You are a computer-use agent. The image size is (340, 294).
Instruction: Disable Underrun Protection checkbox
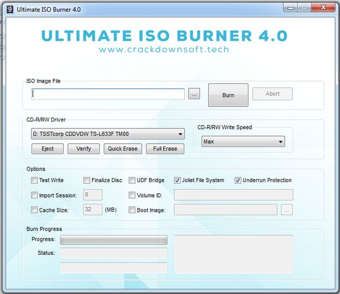tap(238, 180)
